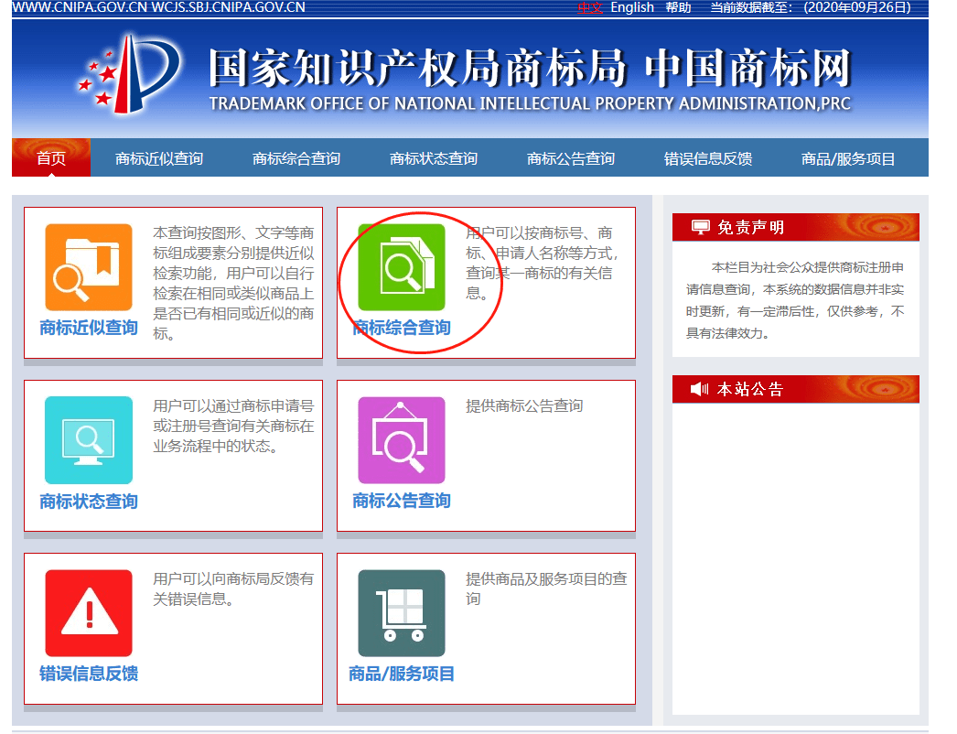Select the orange 商标近似查询 folder icon
This screenshot has height=734, width=957.
tap(89, 265)
